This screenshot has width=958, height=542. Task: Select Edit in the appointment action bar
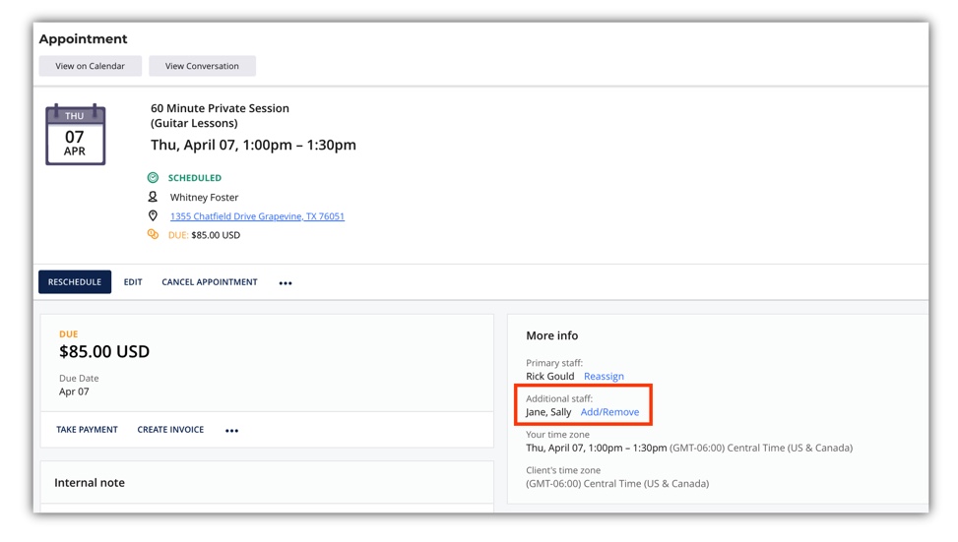click(133, 282)
